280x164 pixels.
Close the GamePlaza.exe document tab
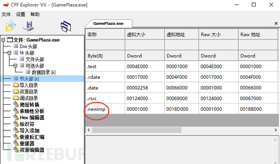click(x=276, y=24)
